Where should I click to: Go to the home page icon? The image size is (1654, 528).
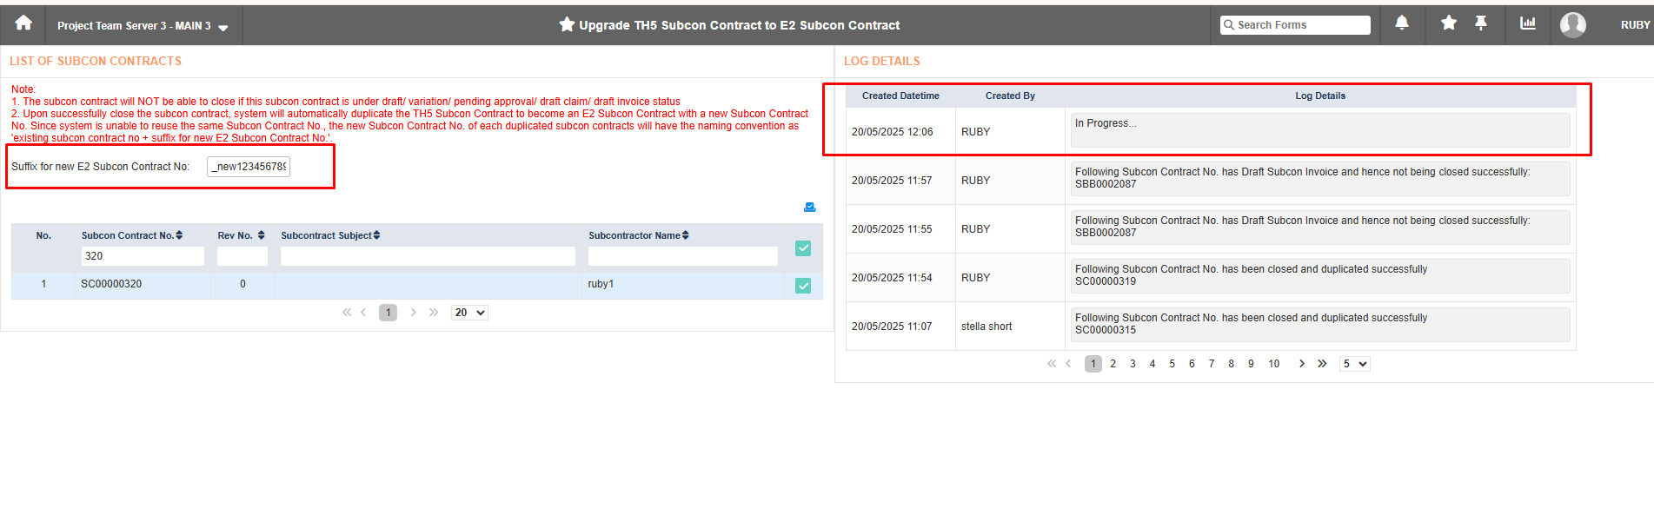pos(23,23)
